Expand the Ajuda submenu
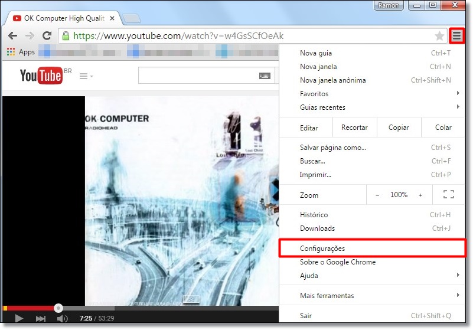This screenshot has height=330, width=473. (372, 276)
